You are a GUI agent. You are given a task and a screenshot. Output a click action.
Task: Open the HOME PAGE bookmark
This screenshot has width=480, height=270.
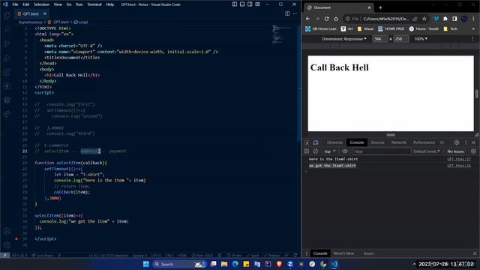click(x=391, y=28)
